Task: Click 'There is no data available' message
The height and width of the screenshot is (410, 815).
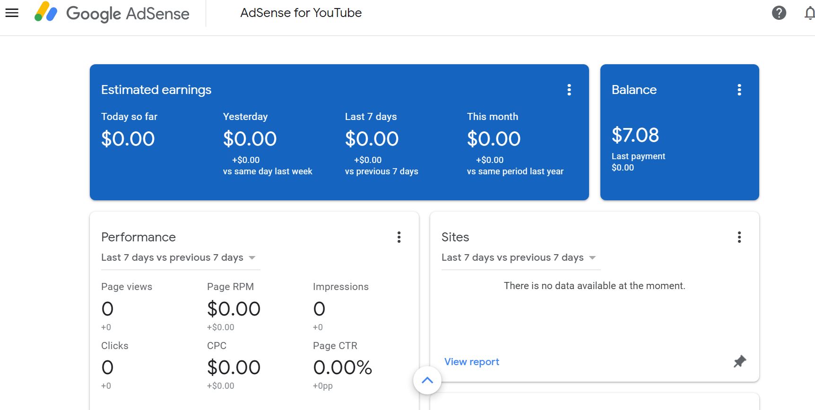Action: pyautogui.click(x=595, y=286)
